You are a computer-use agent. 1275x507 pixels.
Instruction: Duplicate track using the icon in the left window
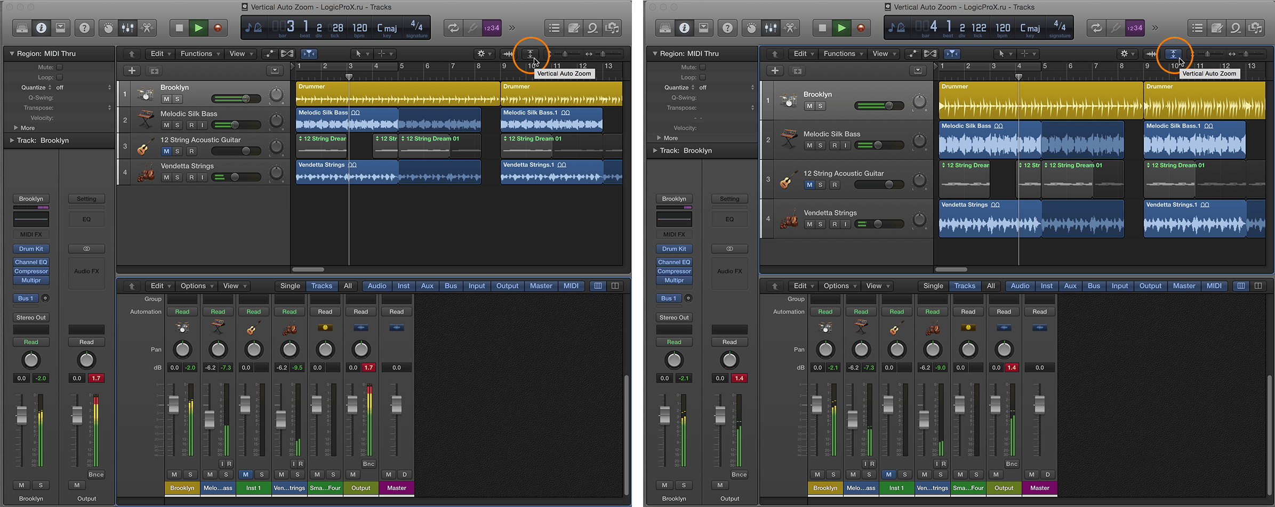point(154,71)
